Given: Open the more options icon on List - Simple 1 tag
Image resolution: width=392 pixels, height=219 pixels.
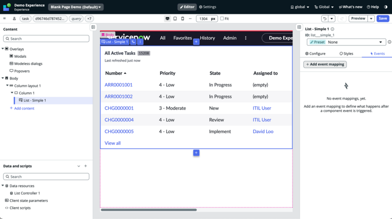Looking at the screenshot, I should click(x=140, y=42).
